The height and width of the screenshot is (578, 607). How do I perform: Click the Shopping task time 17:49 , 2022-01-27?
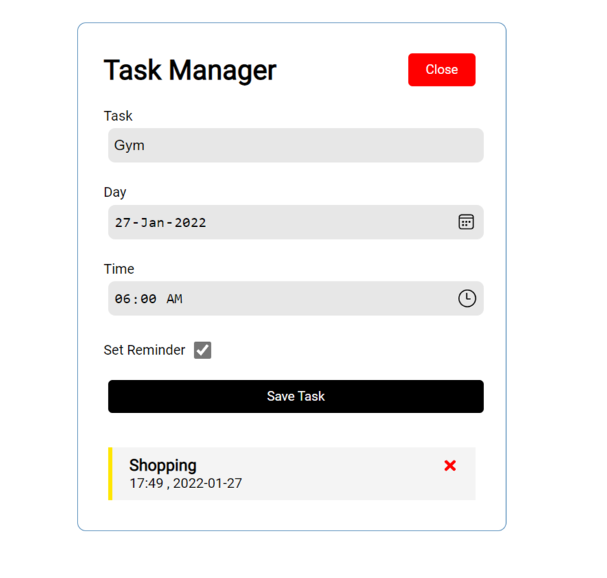pos(186,483)
